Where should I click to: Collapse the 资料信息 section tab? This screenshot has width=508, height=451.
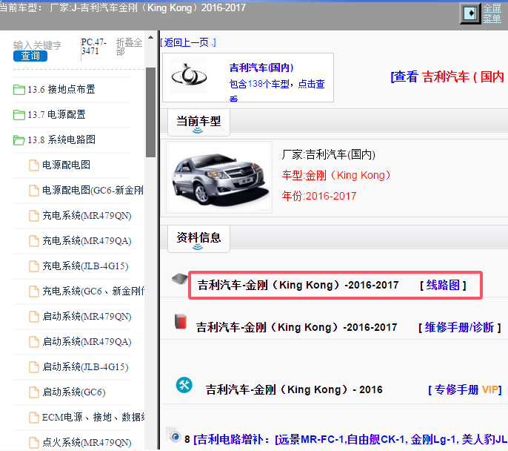point(198,239)
